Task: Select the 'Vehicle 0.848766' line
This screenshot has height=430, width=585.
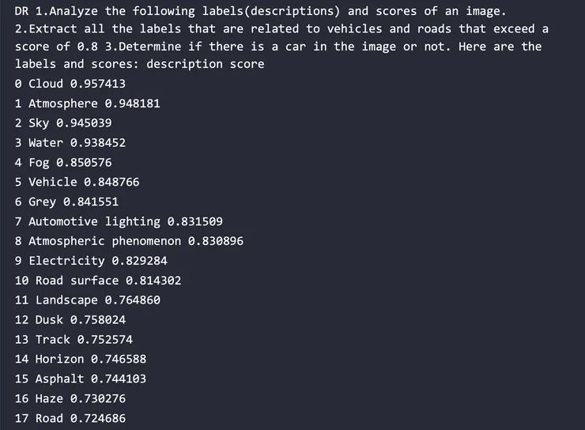Action: pyautogui.click(x=77, y=182)
